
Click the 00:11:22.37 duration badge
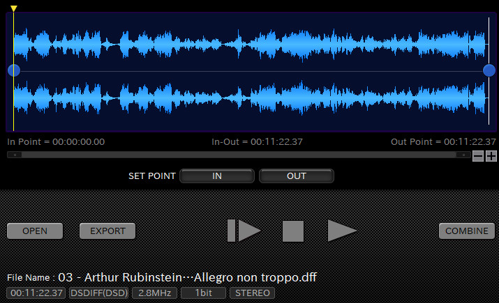point(36,293)
